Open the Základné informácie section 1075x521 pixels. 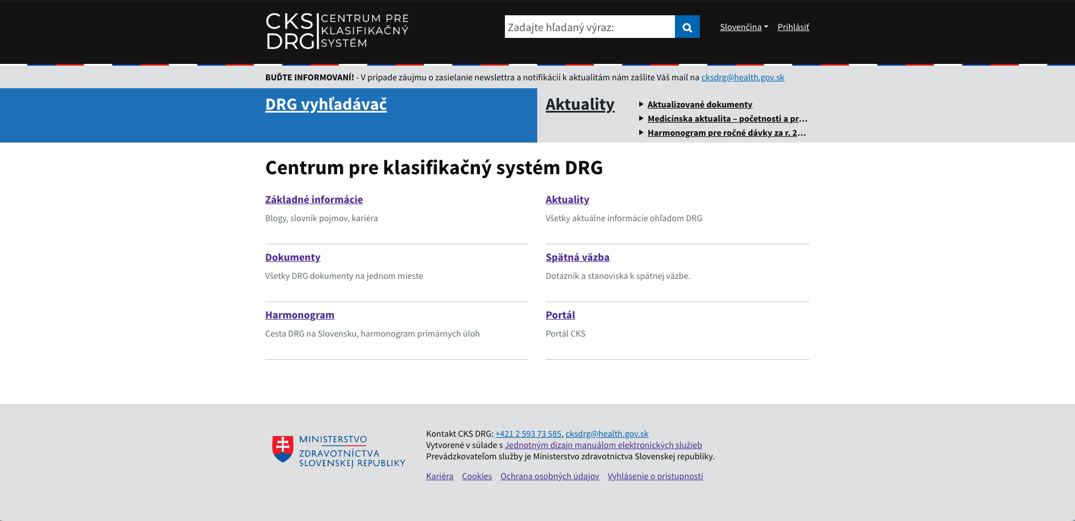314,199
